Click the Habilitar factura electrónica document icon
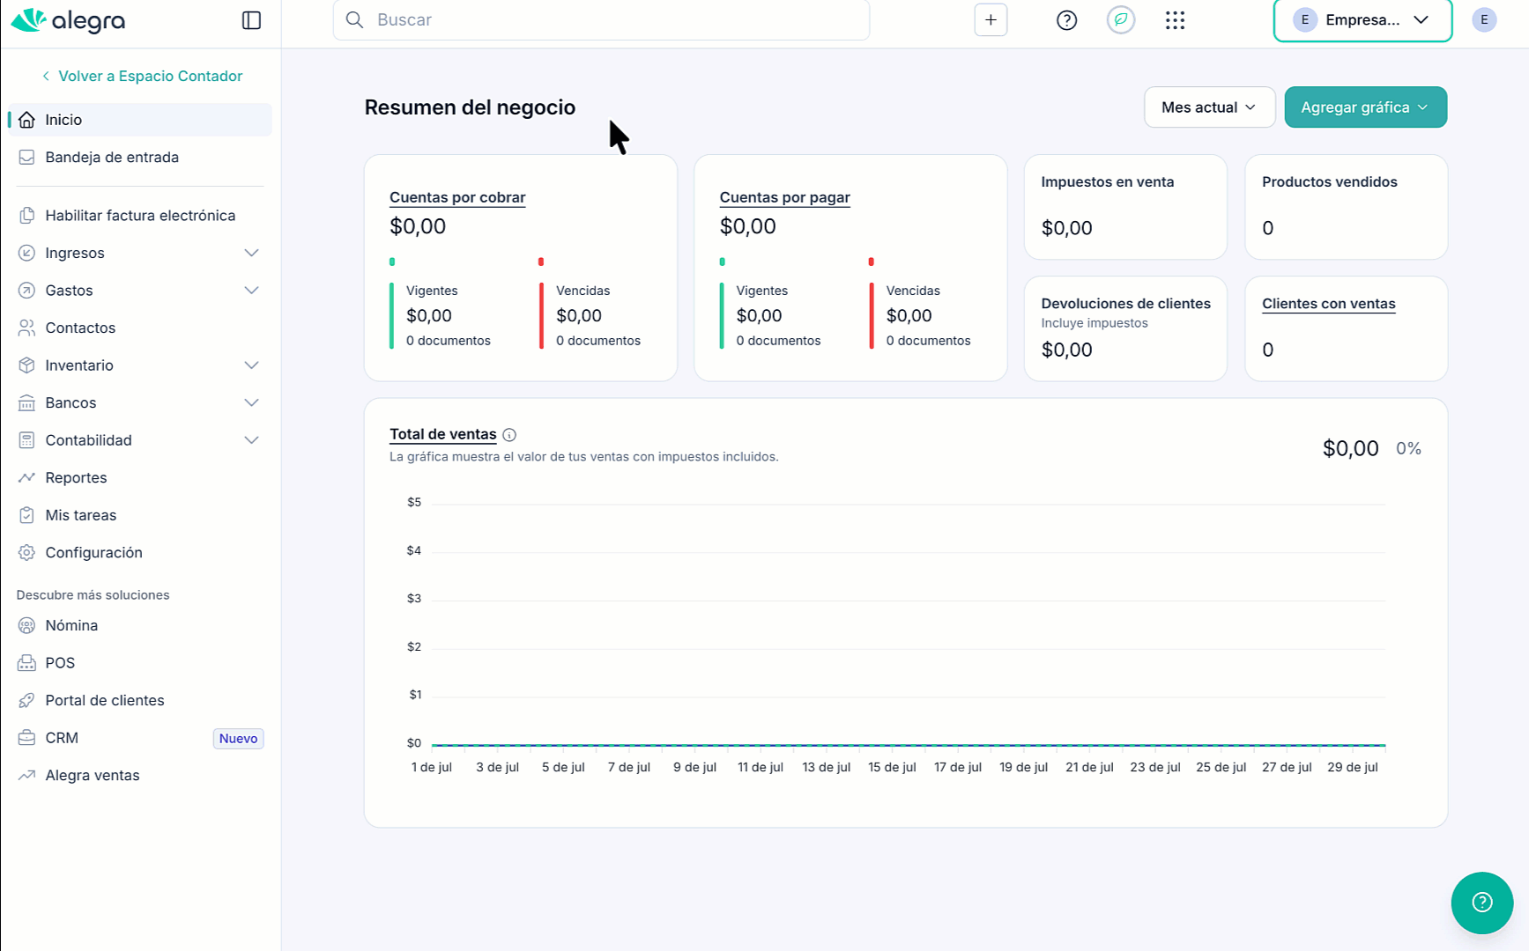This screenshot has height=951, width=1529. (x=27, y=216)
